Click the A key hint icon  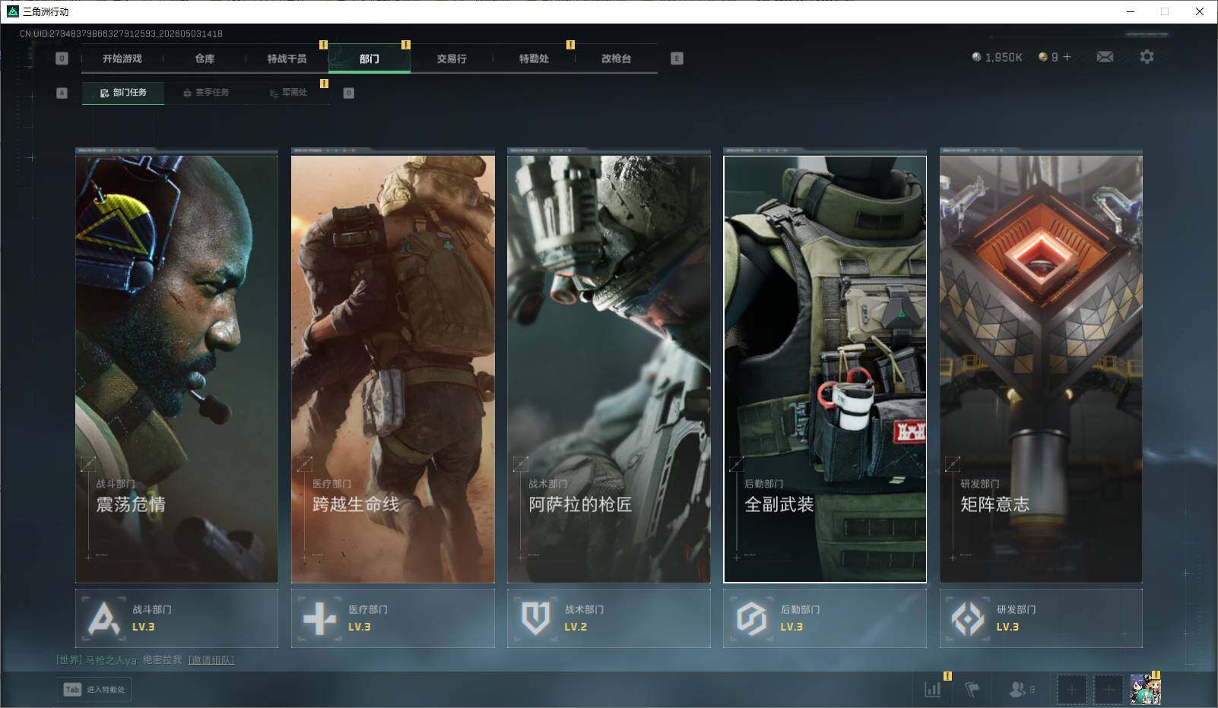pos(62,93)
